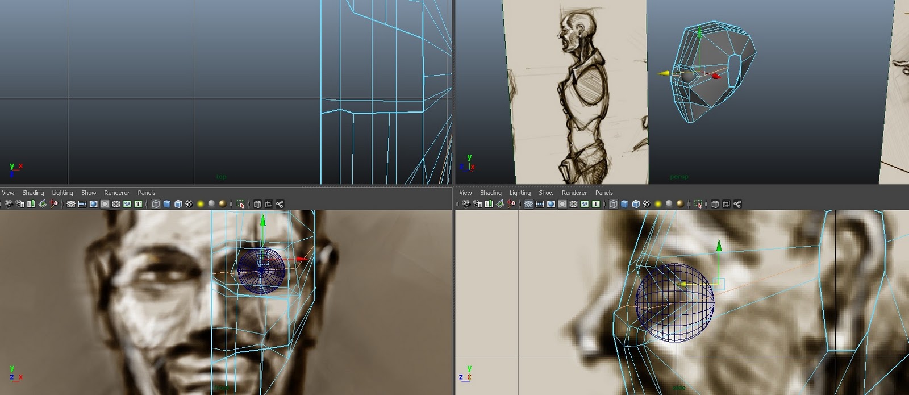Toggle resolution gate in front view panel
The width and height of the screenshot is (909, 395).
point(93,204)
